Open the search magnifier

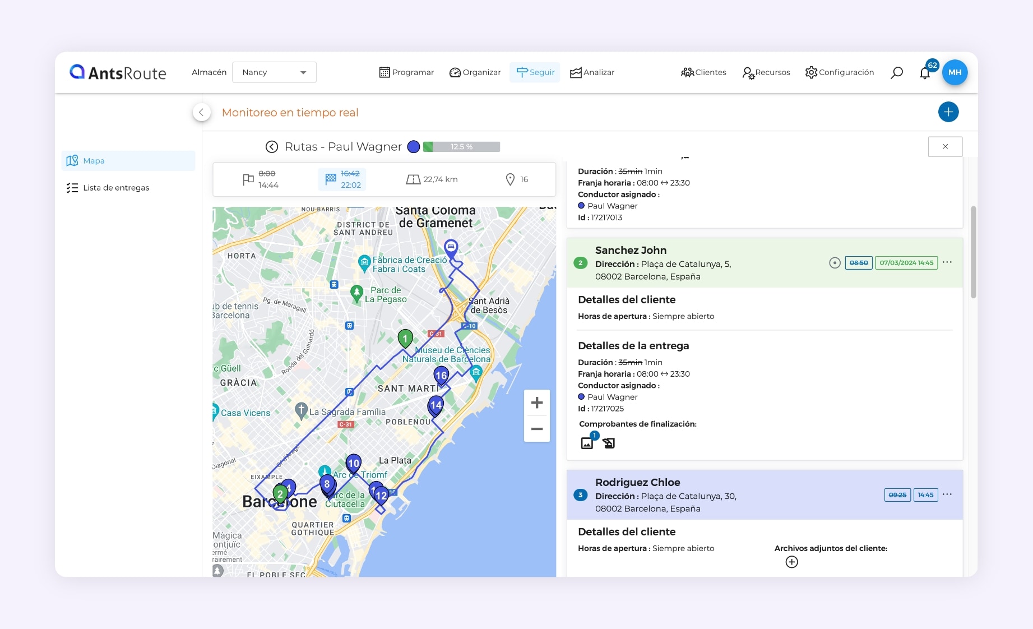tap(897, 72)
